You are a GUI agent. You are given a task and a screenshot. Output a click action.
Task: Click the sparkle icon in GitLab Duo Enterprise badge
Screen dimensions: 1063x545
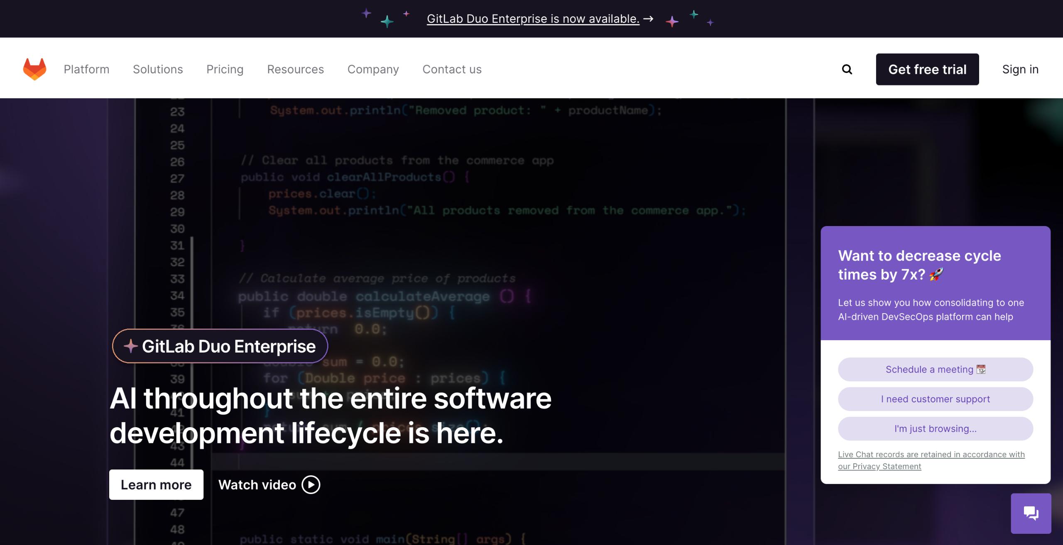[x=131, y=346]
